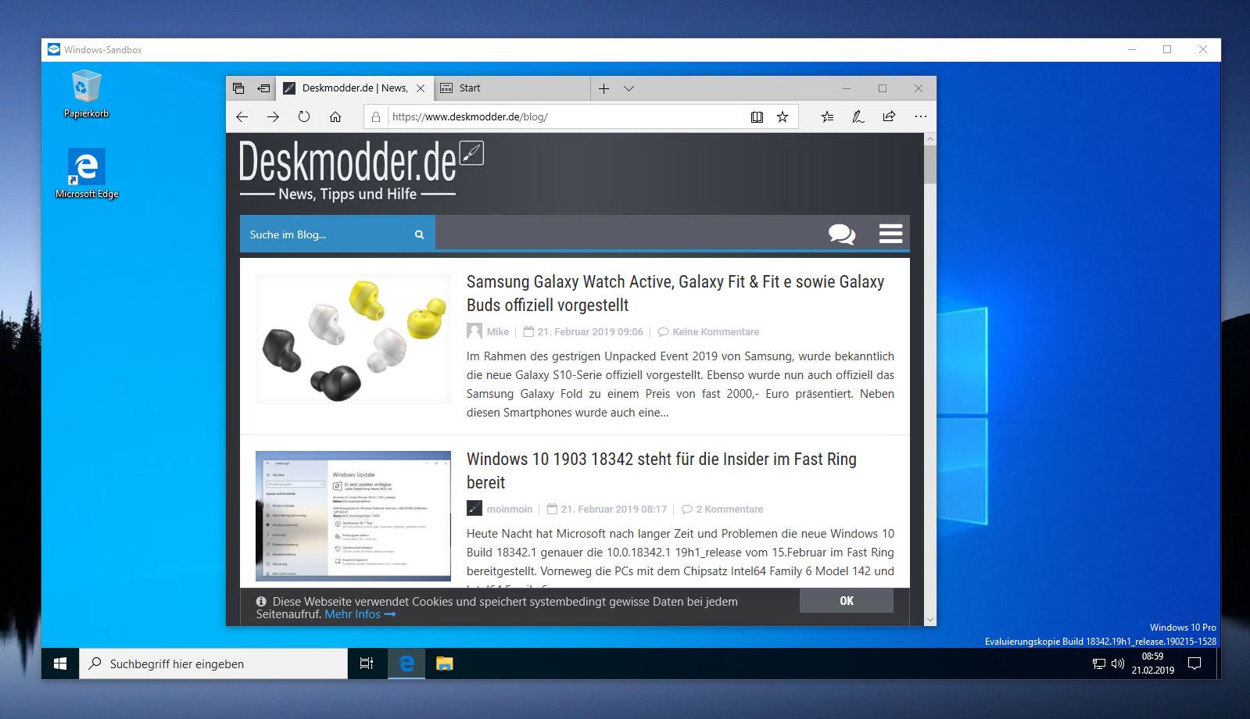
Task: Open the Favorites hub icon
Action: (x=827, y=116)
